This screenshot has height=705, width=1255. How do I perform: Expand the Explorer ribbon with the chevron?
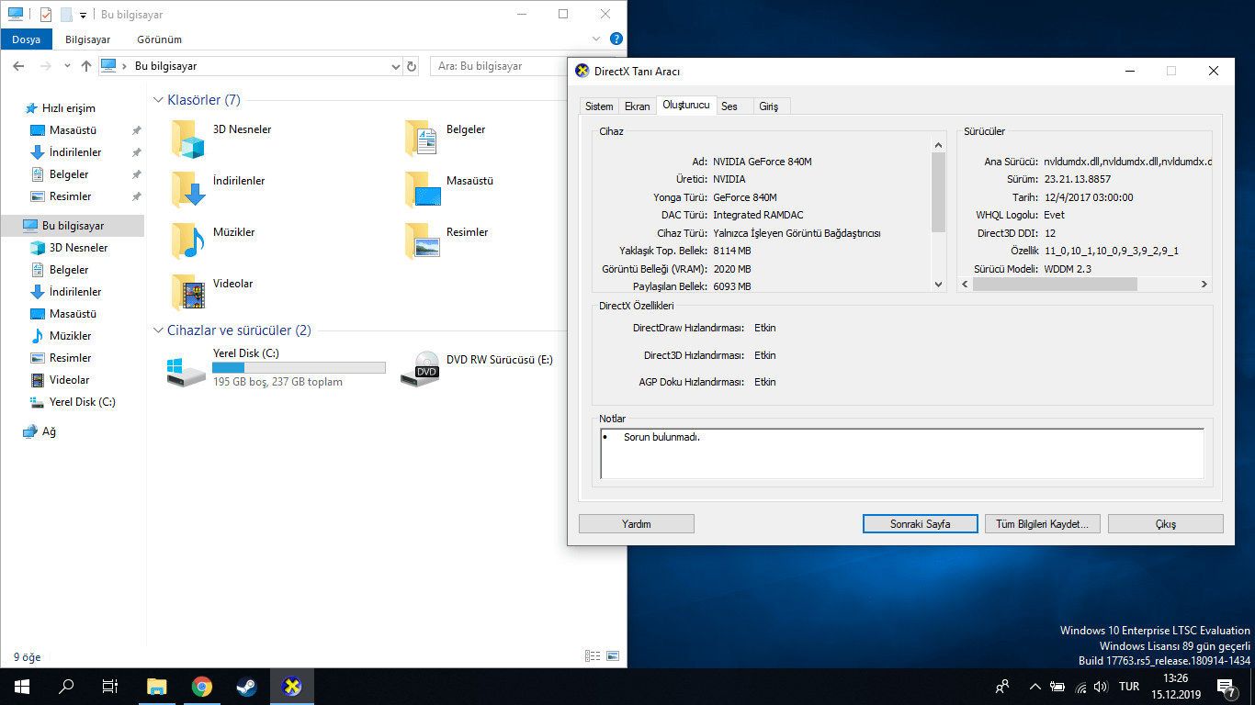(x=597, y=39)
